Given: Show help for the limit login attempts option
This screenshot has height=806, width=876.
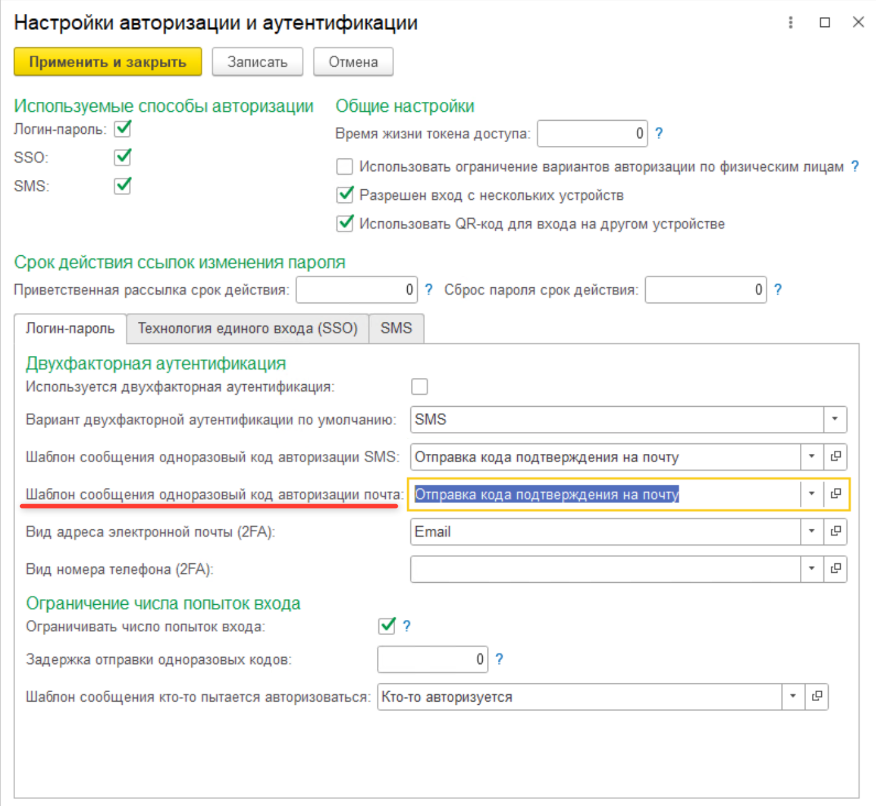Looking at the screenshot, I should (x=407, y=626).
